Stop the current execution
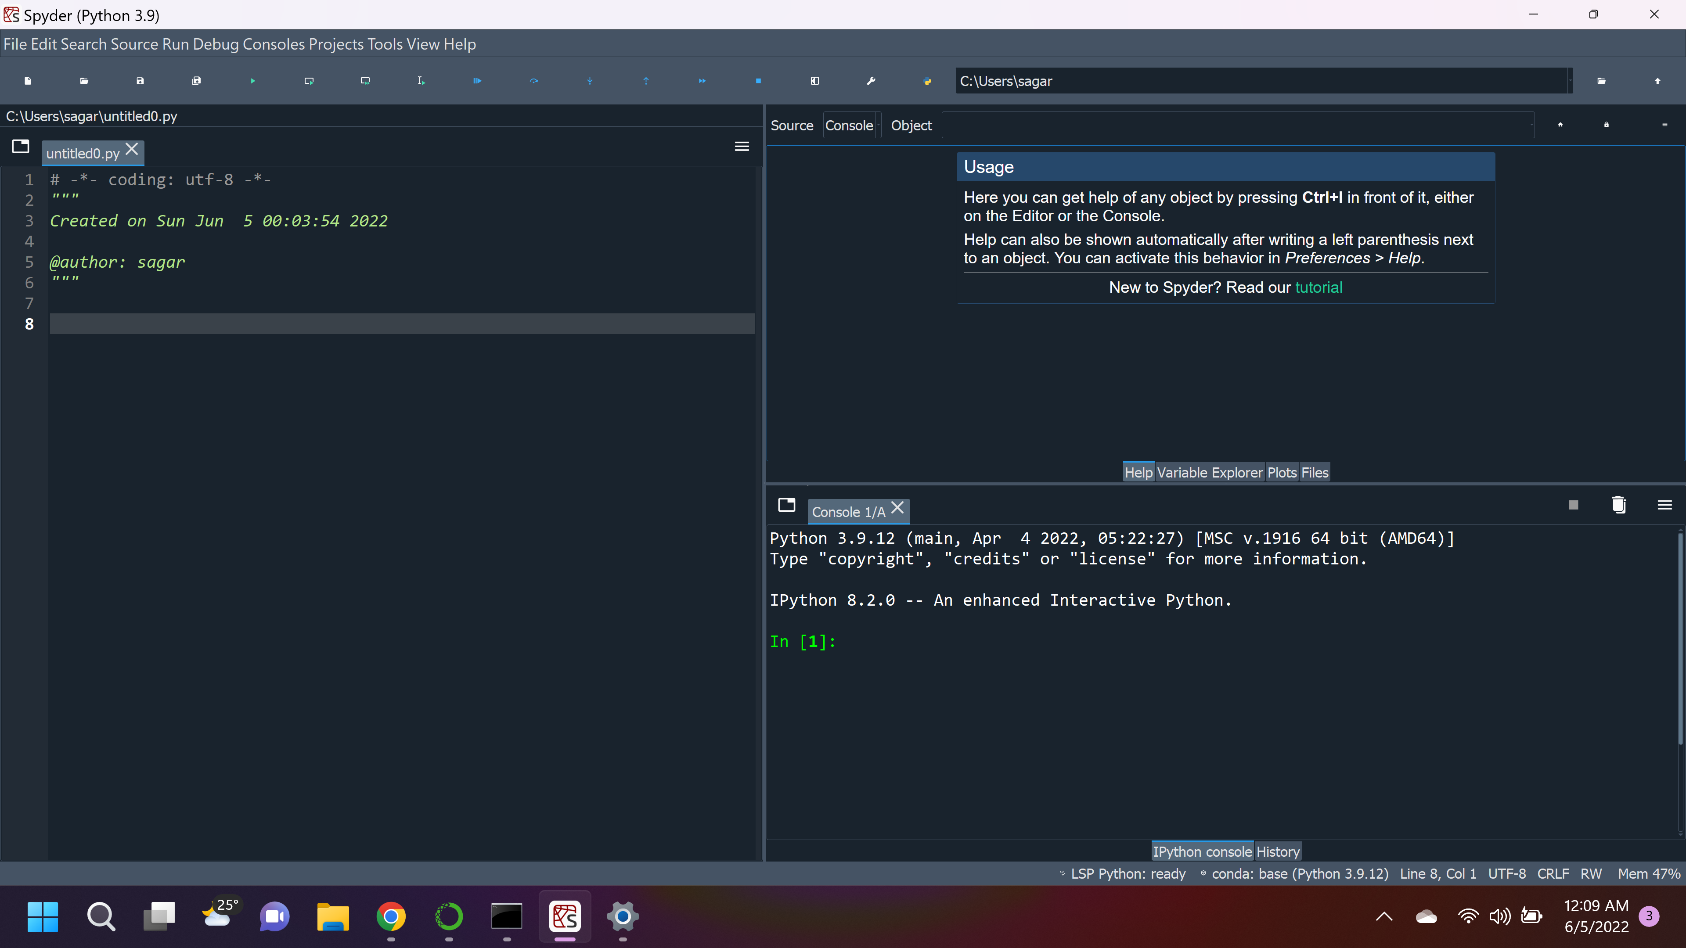Viewport: 1686px width, 948px height. (x=758, y=80)
